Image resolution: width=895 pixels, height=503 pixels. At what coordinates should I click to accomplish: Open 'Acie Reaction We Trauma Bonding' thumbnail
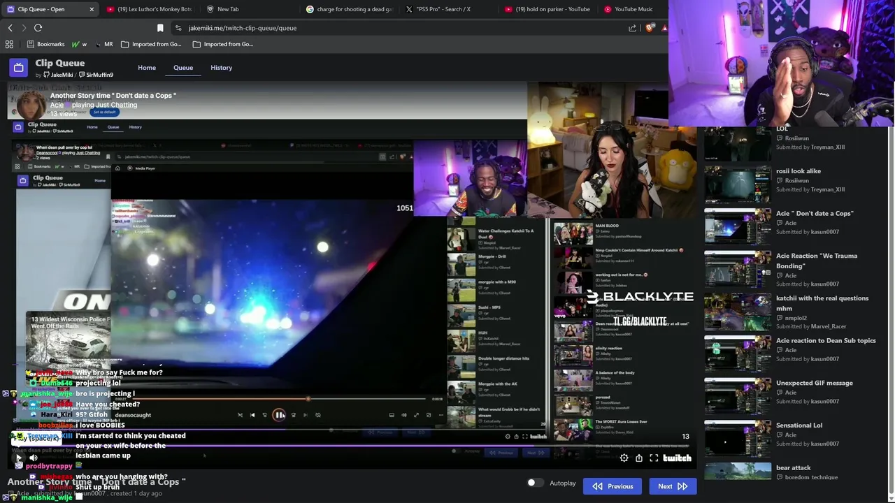click(x=737, y=269)
